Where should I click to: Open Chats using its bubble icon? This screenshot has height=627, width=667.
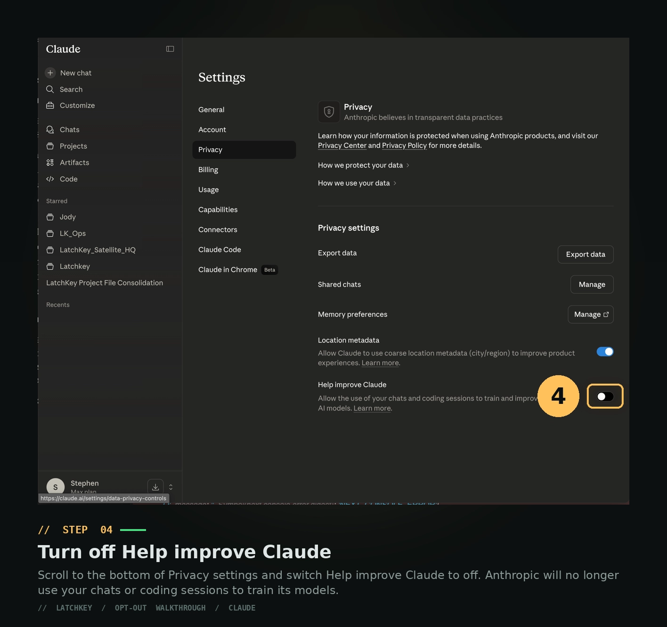pyautogui.click(x=50, y=129)
